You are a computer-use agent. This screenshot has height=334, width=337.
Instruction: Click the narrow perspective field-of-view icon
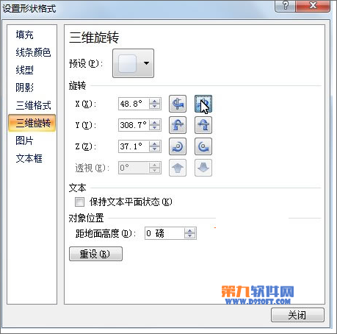point(178,168)
